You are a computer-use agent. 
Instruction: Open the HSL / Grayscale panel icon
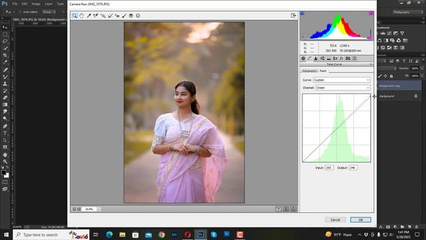(322, 58)
